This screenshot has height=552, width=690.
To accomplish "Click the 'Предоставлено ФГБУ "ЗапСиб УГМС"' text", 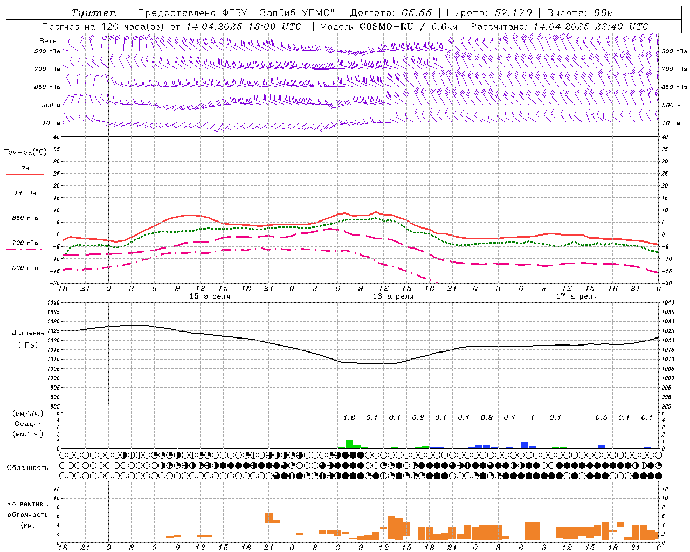I will pos(236,13).
